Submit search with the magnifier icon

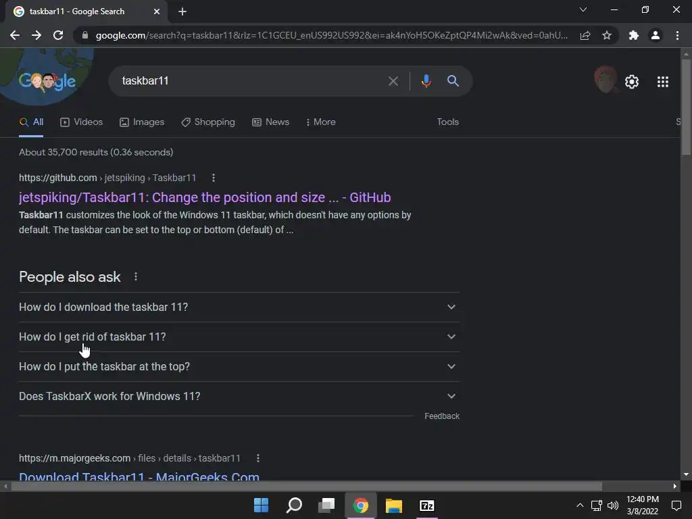[x=453, y=81]
